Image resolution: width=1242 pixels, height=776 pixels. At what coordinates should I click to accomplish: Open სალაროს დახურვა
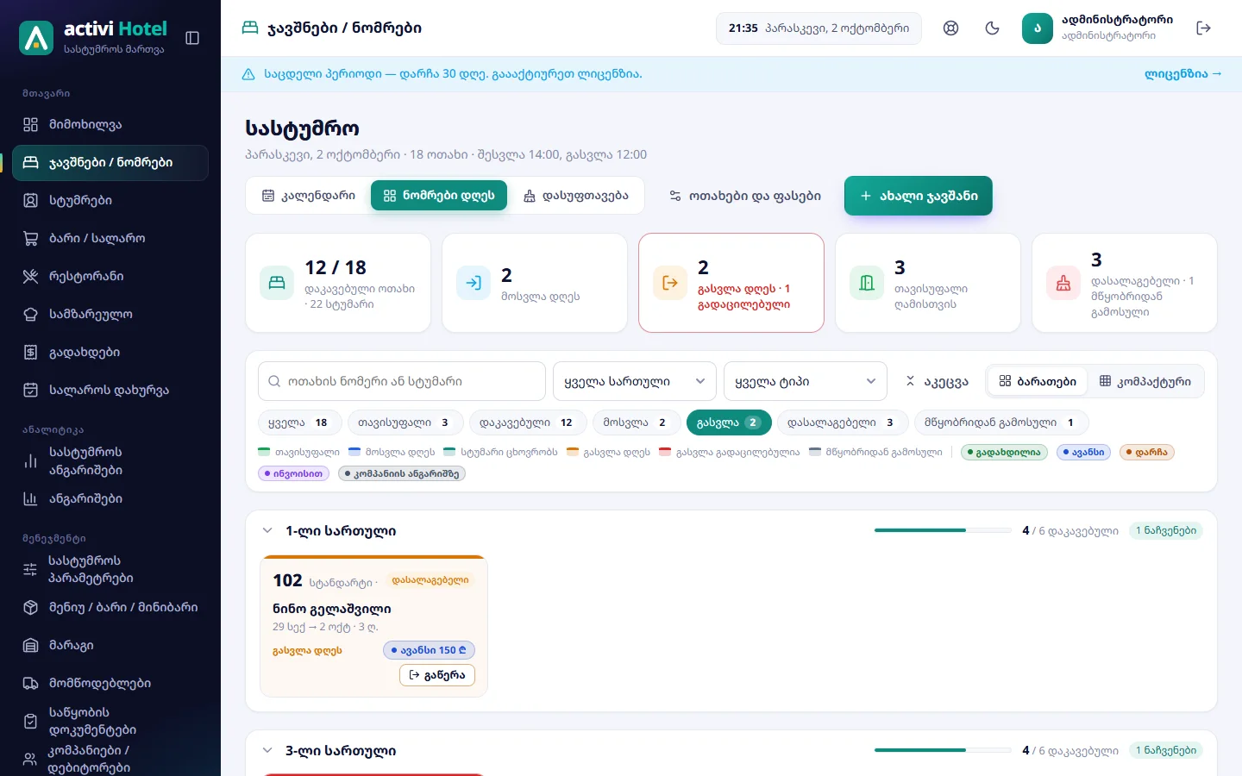[x=110, y=390]
